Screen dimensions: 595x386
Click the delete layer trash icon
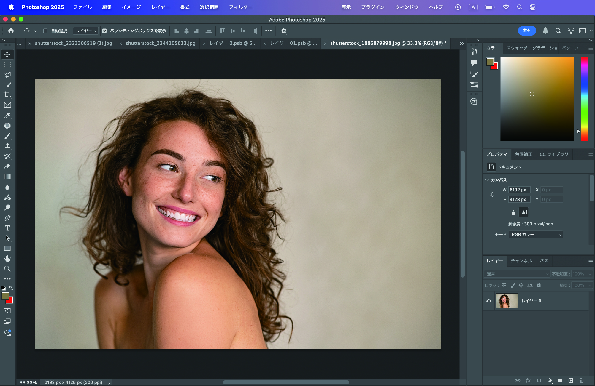pyautogui.click(x=581, y=381)
